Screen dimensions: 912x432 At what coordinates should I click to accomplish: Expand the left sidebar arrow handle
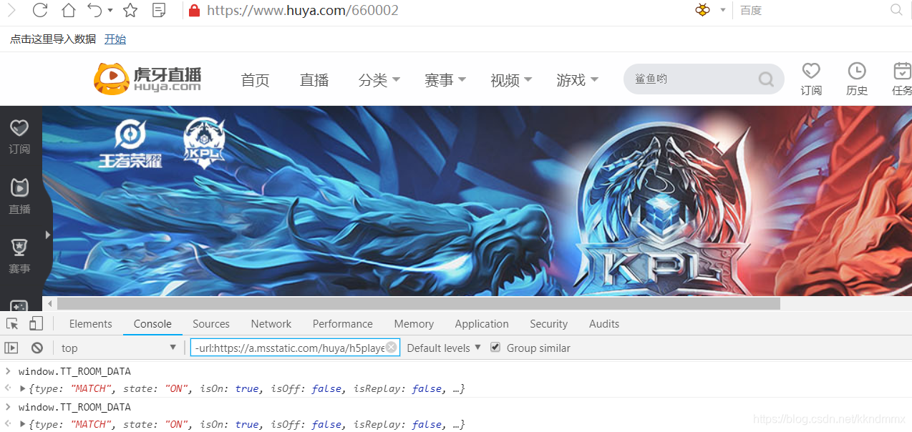coord(48,235)
